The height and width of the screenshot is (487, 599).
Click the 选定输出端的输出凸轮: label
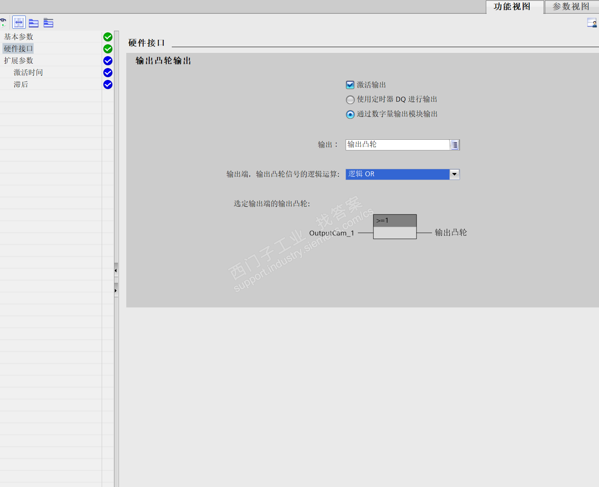pos(272,204)
